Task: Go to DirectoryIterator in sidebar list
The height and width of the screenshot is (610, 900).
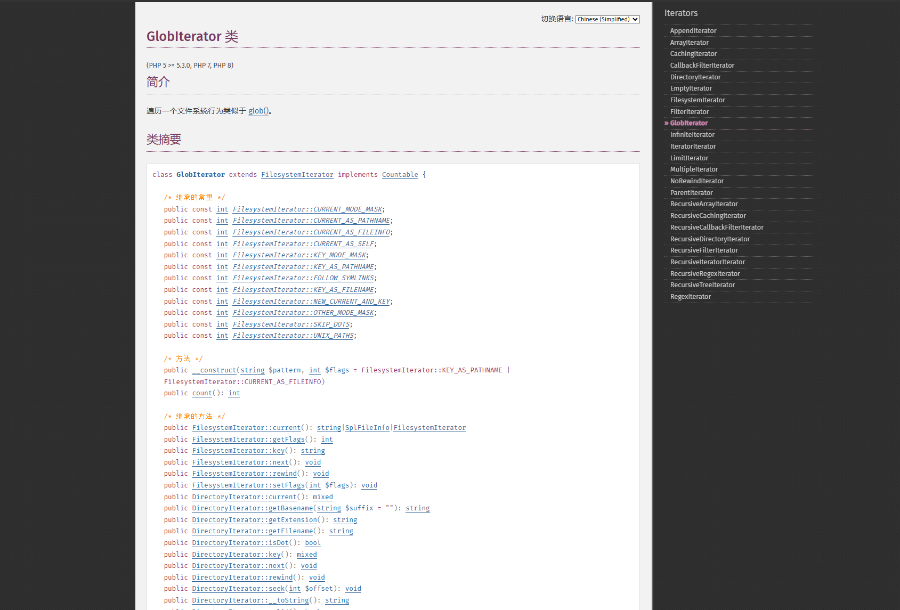Action: pyautogui.click(x=695, y=77)
